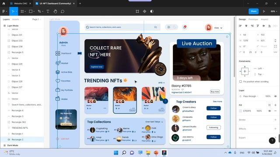The image size is (280, 157).
Task: Click Align top icon
Action: (258, 26)
